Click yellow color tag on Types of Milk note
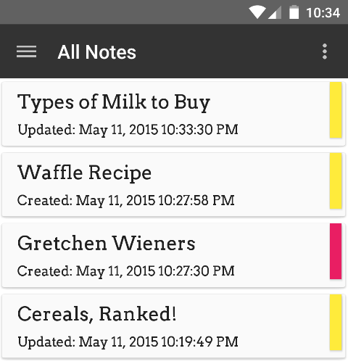348x364 pixels. click(x=336, y=110)
